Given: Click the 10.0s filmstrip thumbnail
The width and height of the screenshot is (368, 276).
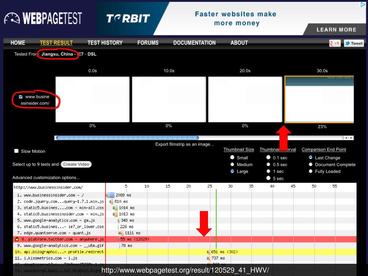Looking at the screenshot, I should pyautogui.click(x=169, y=99).
